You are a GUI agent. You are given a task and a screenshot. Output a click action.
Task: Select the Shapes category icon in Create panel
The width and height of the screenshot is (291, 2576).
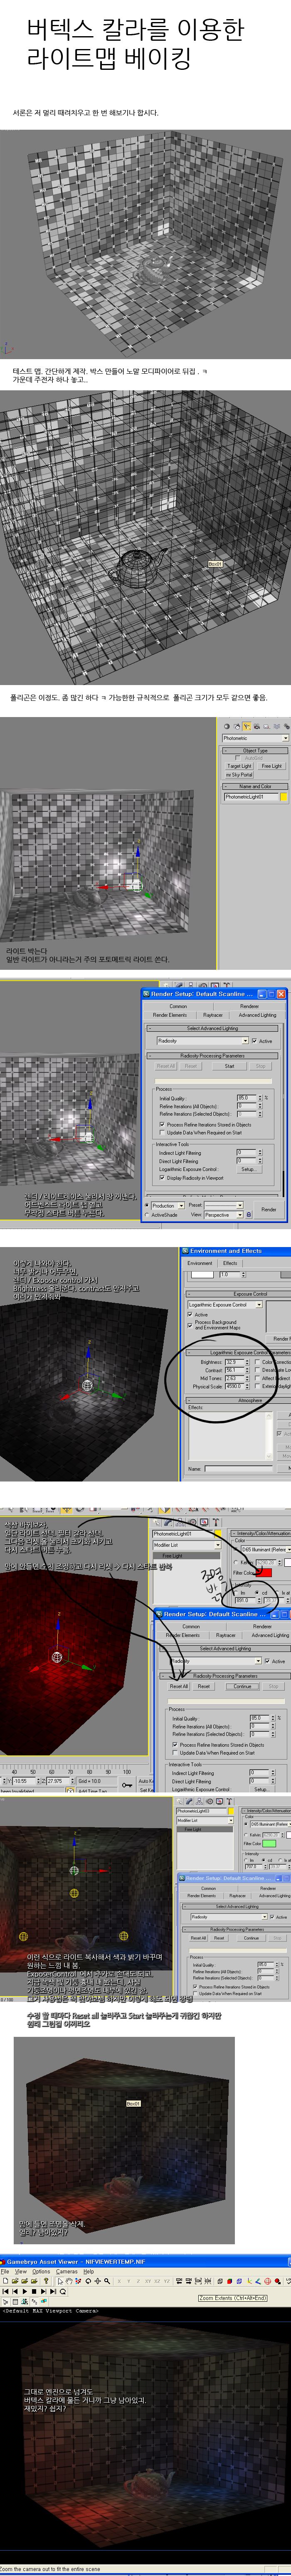pyautogui.click(x=236, y=726)
